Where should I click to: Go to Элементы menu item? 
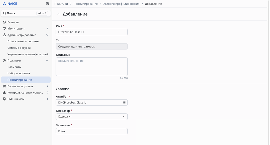point(14,67)
